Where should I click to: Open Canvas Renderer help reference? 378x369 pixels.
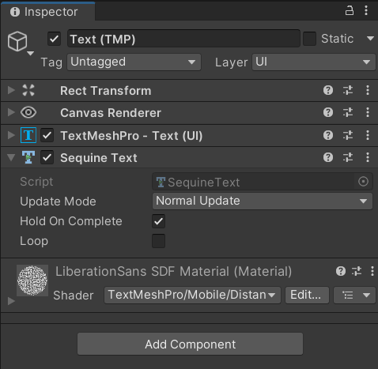(328, 112)
